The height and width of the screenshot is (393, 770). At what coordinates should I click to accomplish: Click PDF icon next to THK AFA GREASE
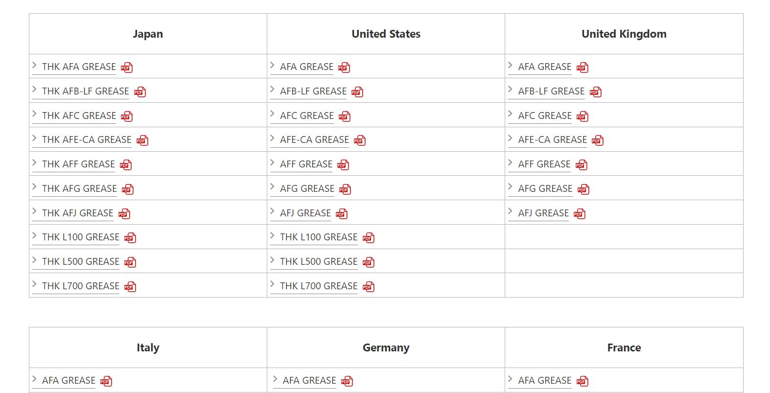pos(127,68)
